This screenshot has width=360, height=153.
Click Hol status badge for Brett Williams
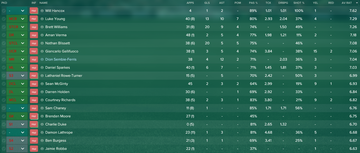[x=34, y=27]
